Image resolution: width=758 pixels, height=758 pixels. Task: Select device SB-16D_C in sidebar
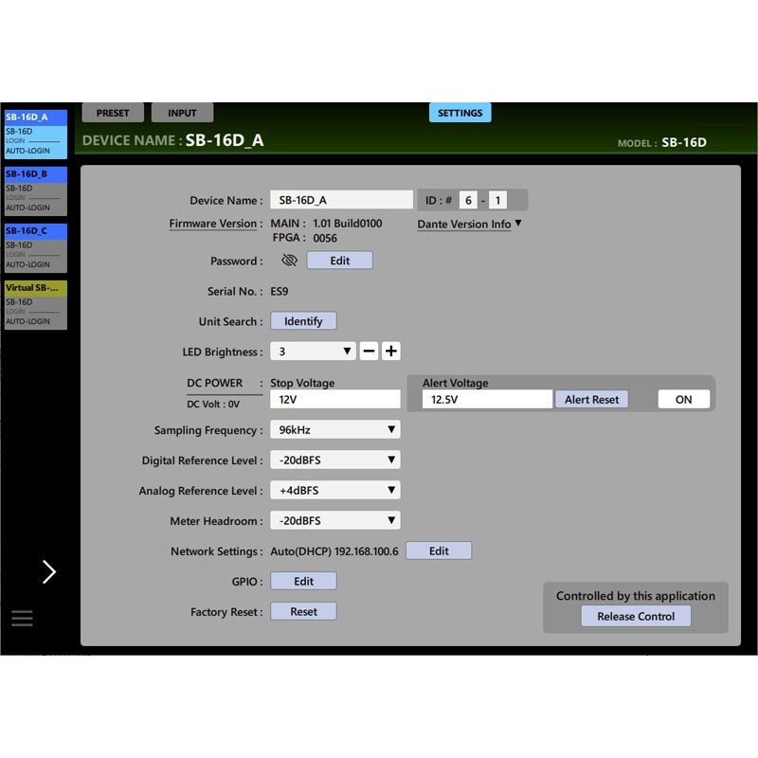pyautogui.click(x=36, y=248)
